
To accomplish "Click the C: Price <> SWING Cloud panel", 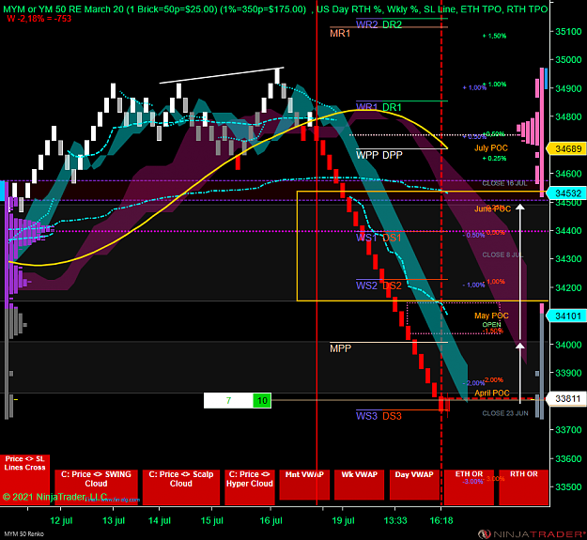I will click(96, 487).
